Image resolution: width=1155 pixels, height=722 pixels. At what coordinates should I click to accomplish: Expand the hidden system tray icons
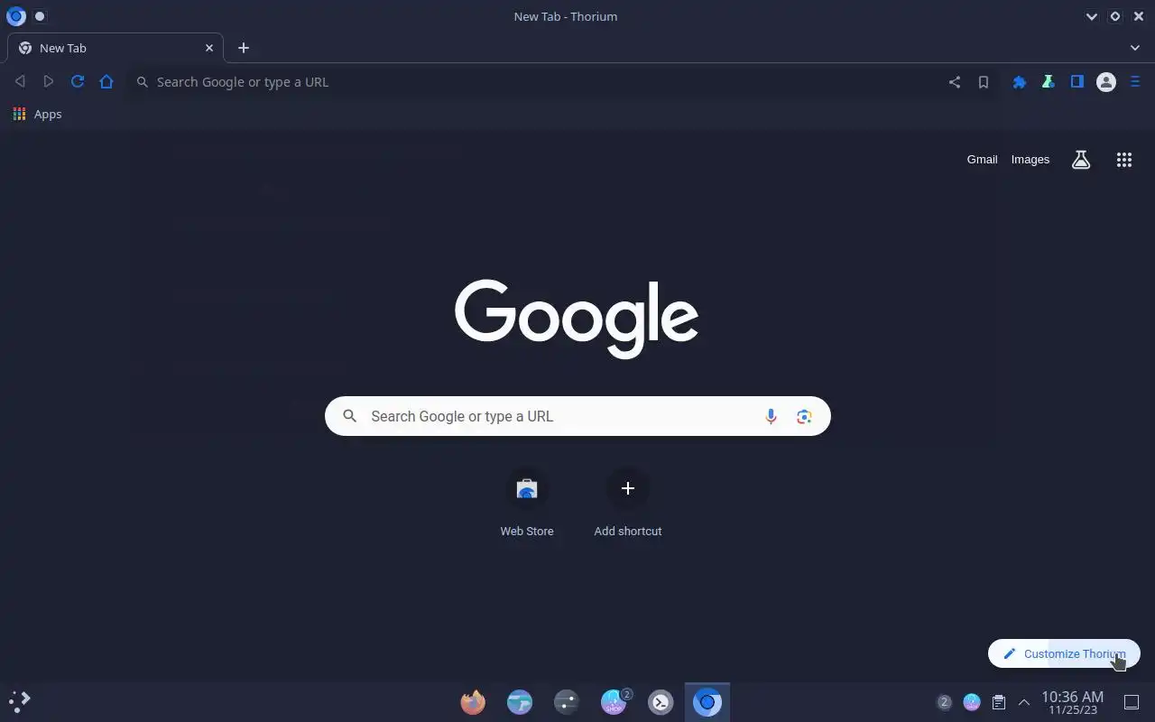coord(1024,702)
